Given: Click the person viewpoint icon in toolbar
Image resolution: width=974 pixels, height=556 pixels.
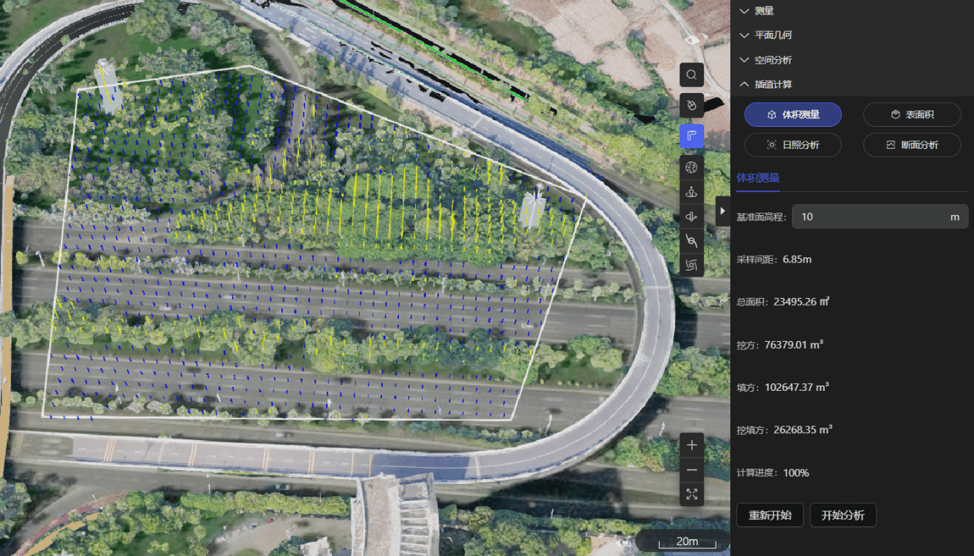Looking at the screenshot, I should [692, 192].
